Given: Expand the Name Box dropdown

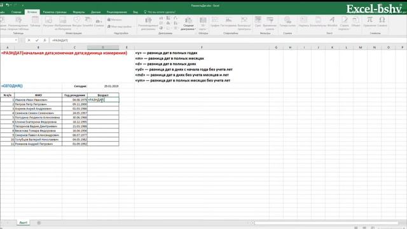Looking at the screenshot, I should click(16, 40).
